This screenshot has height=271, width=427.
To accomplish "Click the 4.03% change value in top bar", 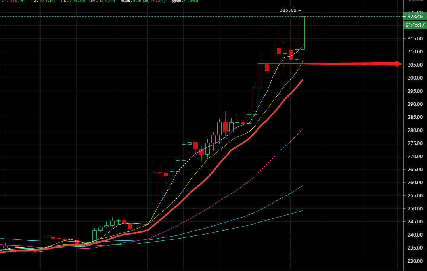I will 137,1.
